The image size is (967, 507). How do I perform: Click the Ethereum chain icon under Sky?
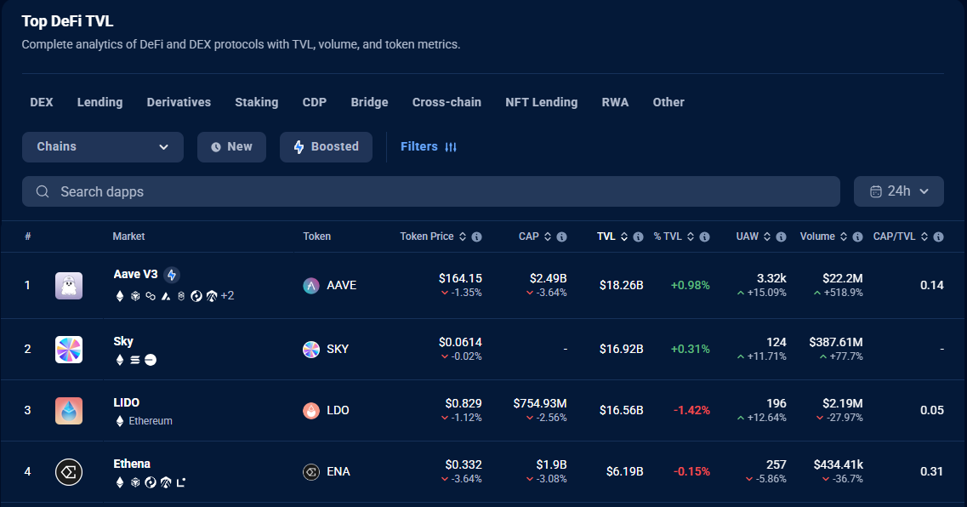tap(120, 360)
